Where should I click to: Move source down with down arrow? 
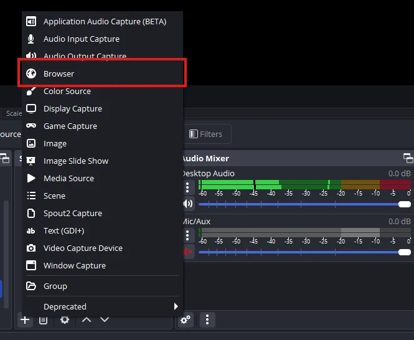tap(105, 320)
